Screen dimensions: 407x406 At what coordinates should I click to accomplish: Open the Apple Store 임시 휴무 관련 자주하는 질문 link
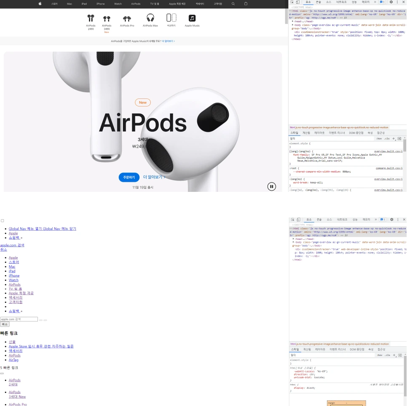(x=41, y=346)
